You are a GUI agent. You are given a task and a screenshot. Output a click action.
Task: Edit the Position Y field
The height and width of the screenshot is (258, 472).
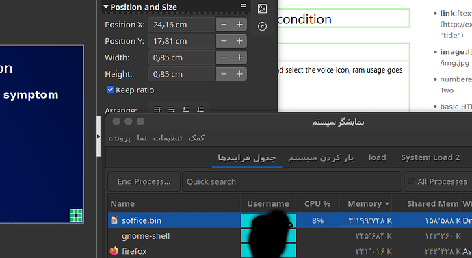click(x=182, y=41)
